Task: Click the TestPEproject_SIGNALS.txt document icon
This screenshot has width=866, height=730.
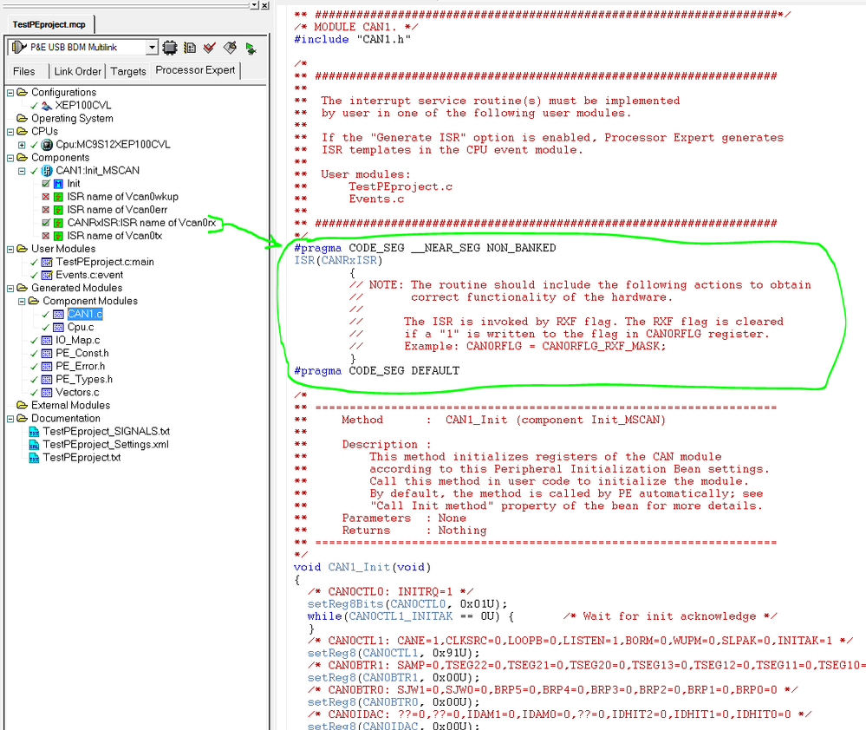Action: click(34, 432)
